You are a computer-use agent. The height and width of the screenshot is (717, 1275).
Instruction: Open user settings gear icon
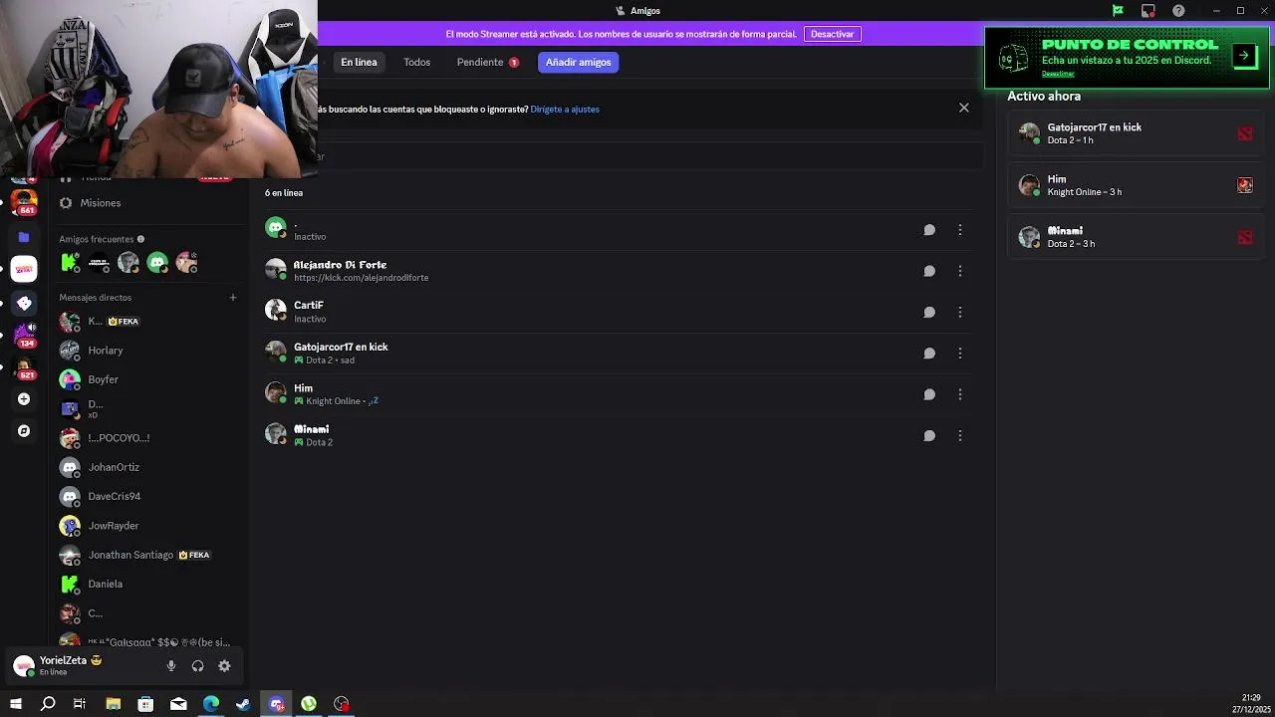(x=224, y=666)
